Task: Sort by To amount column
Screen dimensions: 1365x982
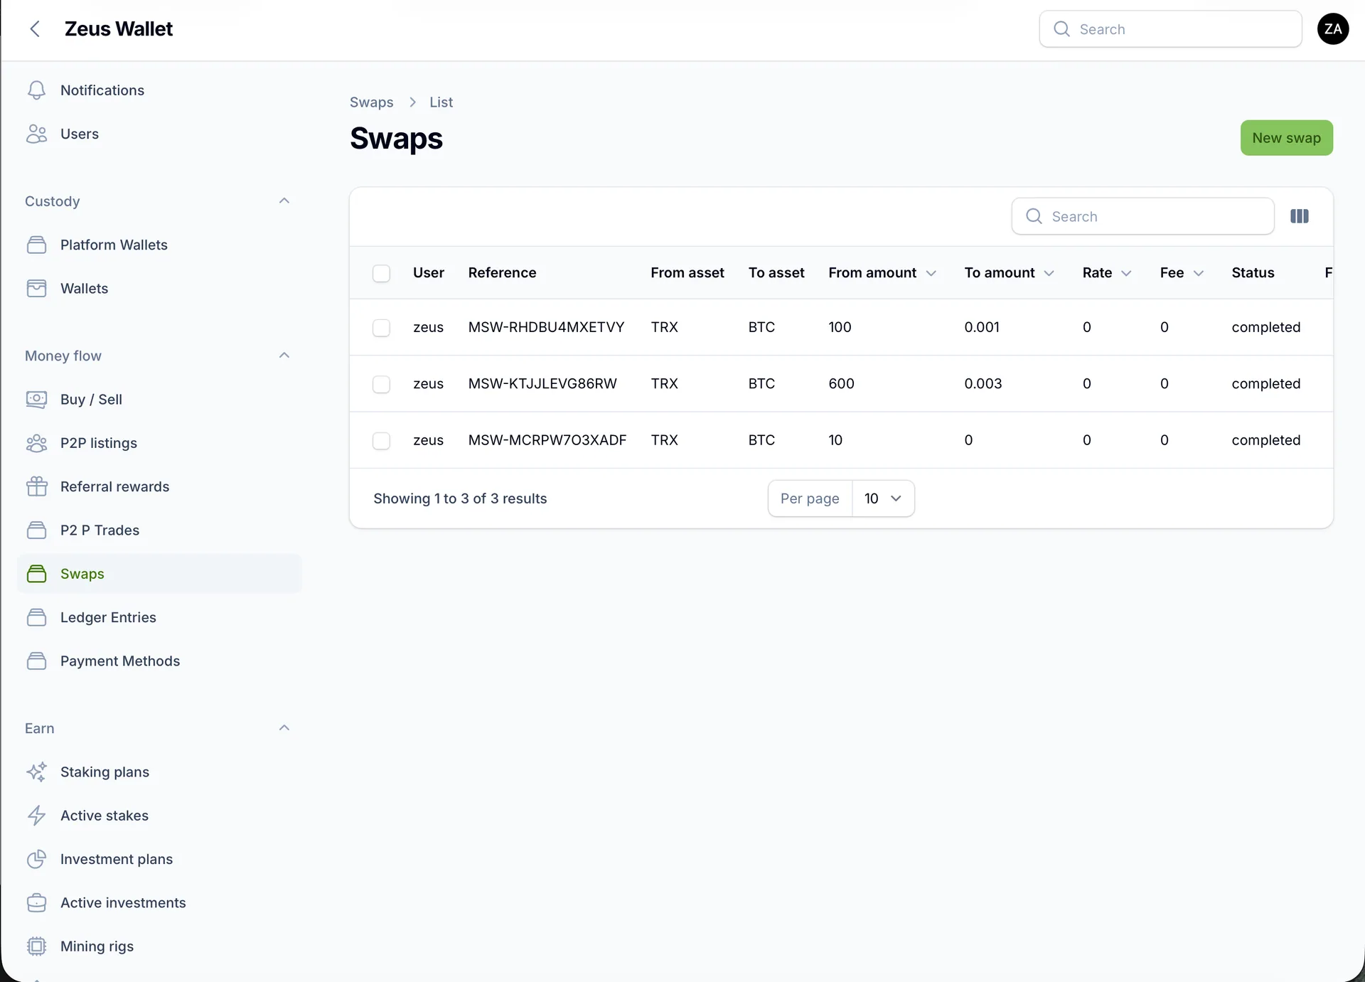Action: pyautogui.click(x=1009, y=273)
